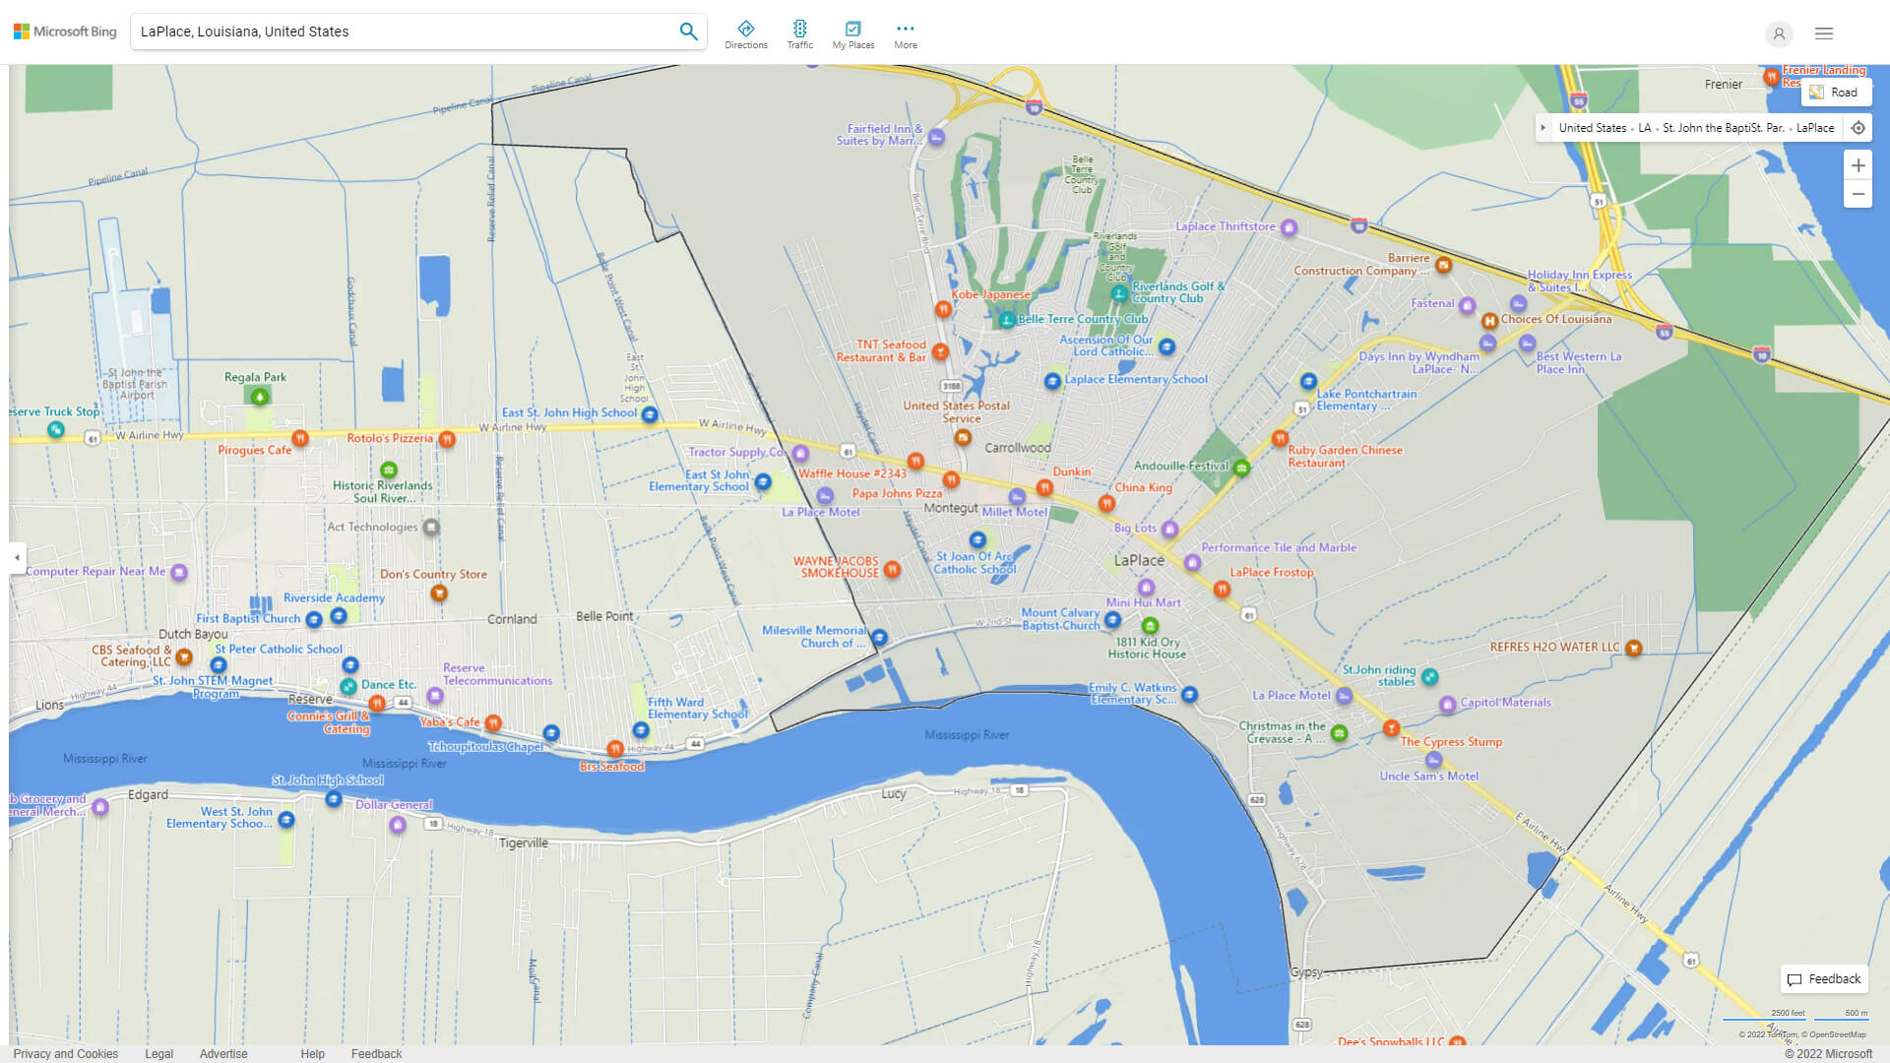Open the Road map style selector
The height and width of the screenshot is (1063, 1890).
tap(1835, 93)
